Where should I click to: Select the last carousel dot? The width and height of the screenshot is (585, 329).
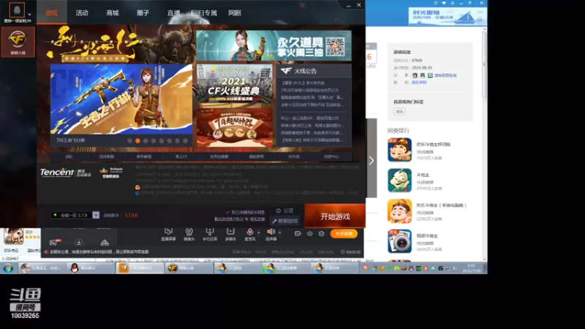(185, 140)
